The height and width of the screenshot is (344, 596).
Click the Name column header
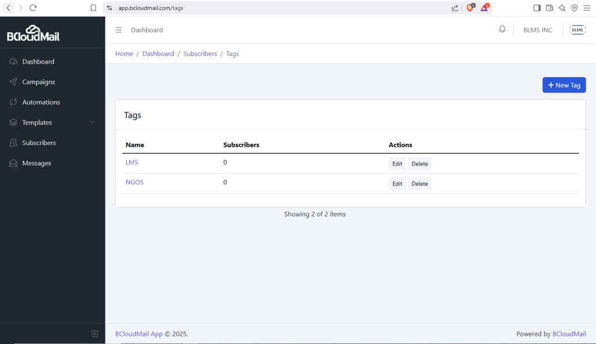pos(135,145)
